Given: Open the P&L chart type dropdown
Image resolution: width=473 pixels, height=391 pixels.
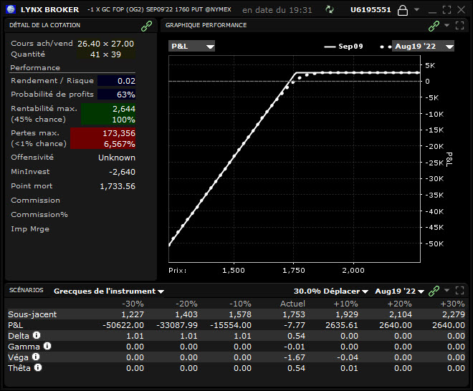Looking at the screenshot, I should point(191,47).
